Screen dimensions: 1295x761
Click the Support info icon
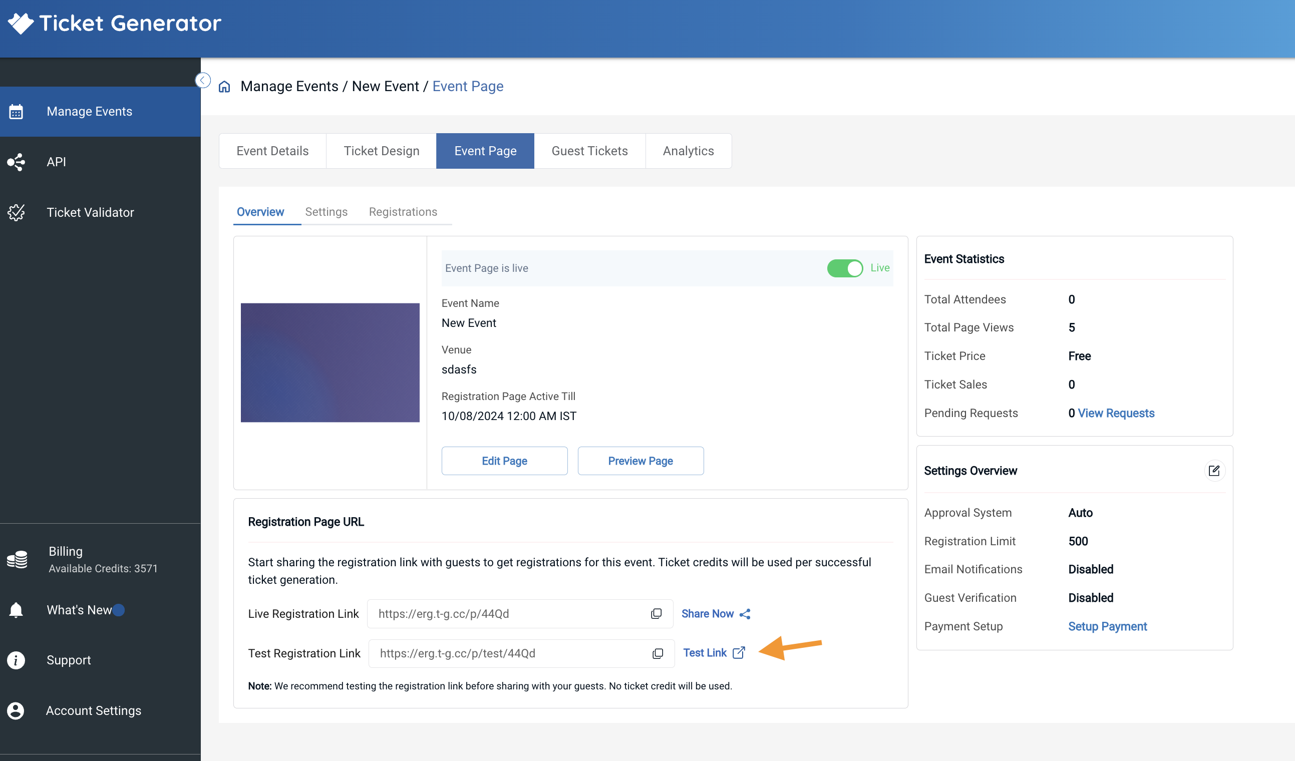point(16,660)
